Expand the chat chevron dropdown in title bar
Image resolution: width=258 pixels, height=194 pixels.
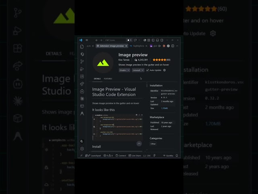tap(139, 40)
